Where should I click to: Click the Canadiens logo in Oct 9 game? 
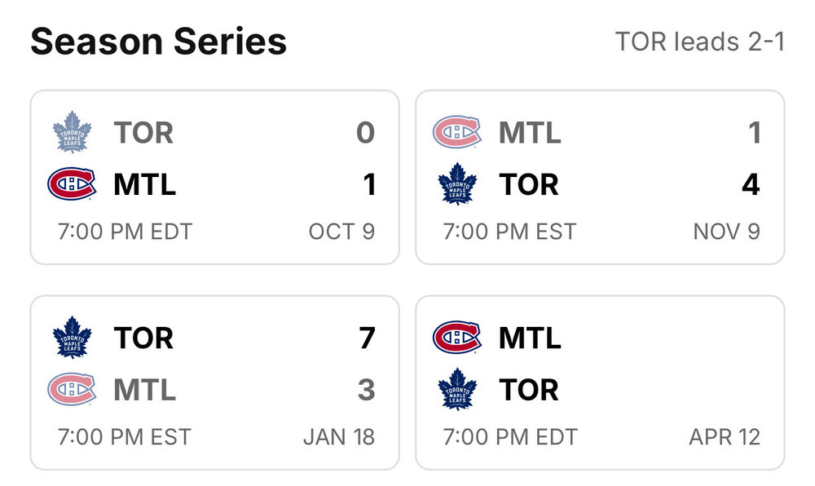72,184
